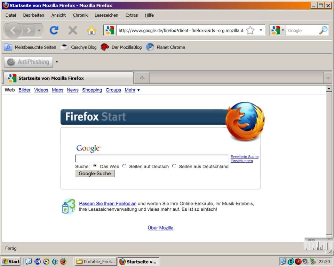Open the Meistbesuchte Seiten bookmark folder

point(30,47)
